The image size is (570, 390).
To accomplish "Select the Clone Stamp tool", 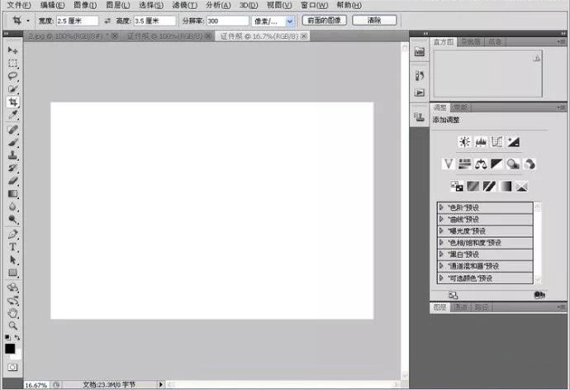I will (12, 155).
